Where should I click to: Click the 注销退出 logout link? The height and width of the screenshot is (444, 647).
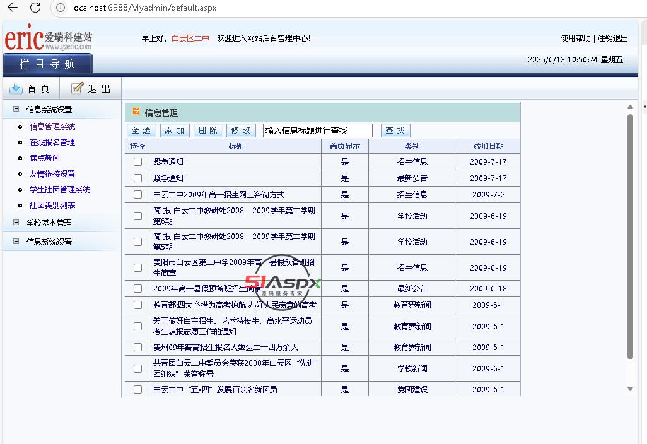(x=612, y=38)
